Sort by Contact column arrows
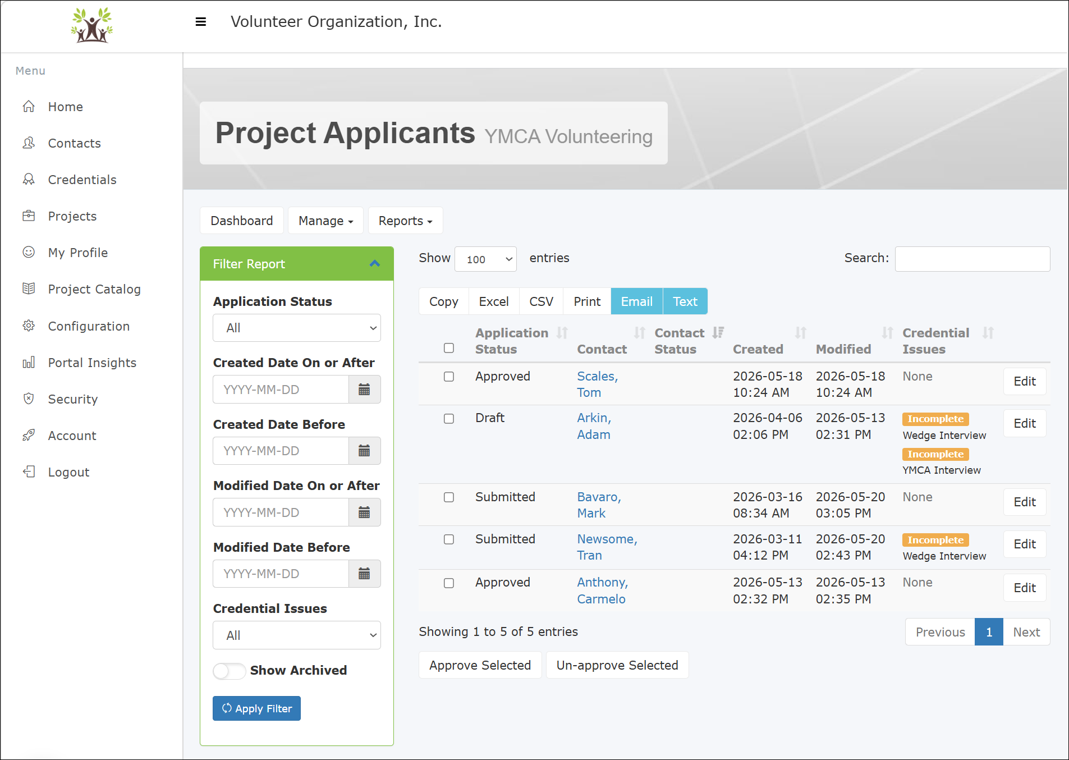The image size is (1069, 760). point(639,333)
